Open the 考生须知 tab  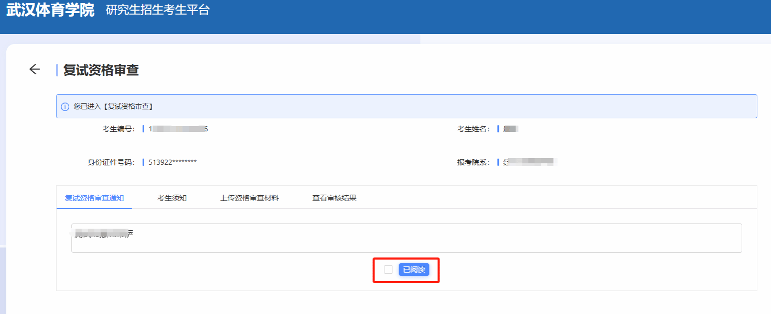pyautogui.click(x=172, y=198)
